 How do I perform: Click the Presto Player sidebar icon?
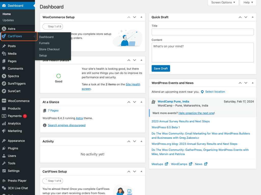point(4,181)
